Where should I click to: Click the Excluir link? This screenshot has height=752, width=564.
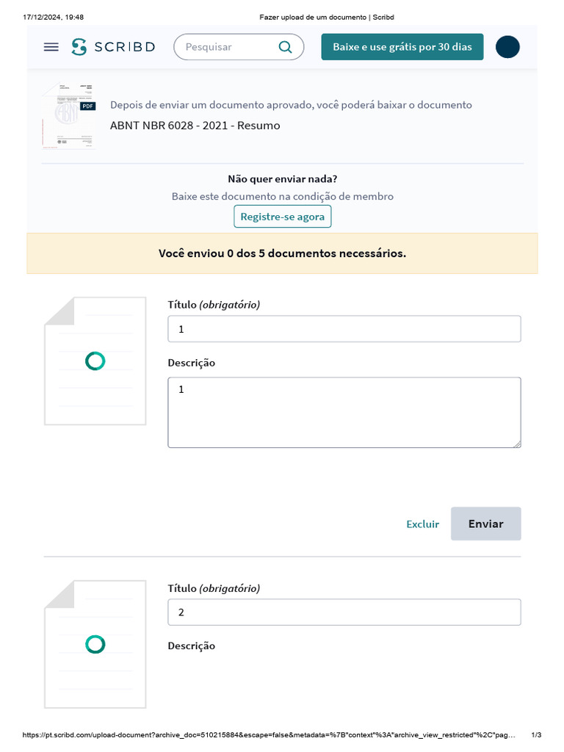pyautogui.click(x=422, y=524)
